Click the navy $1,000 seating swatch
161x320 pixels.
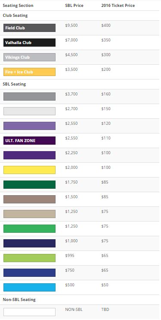[x=29, y=243]
